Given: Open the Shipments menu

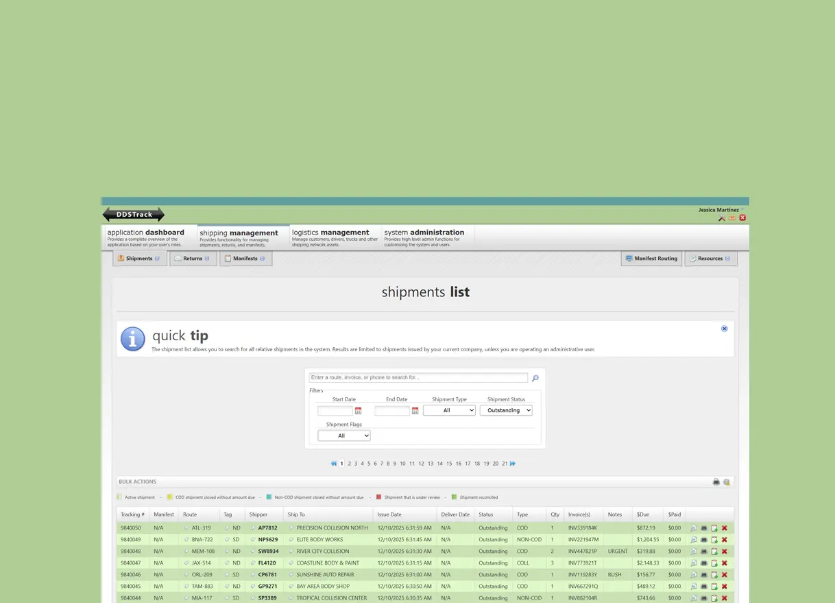Looking at the screenshot, I should pos(139,258).
